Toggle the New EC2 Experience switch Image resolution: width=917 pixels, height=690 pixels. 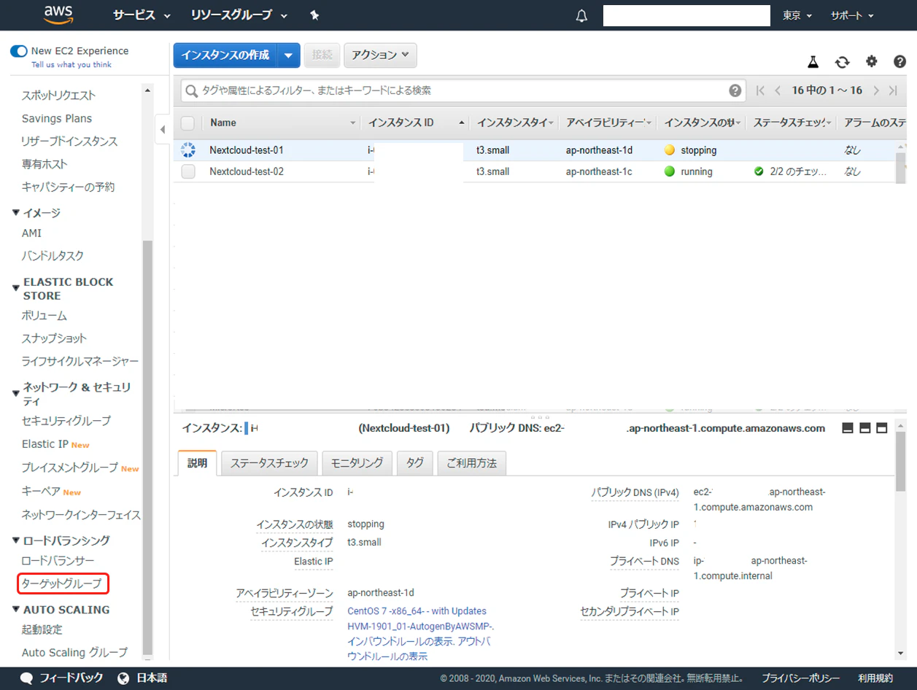click(18, 51)
